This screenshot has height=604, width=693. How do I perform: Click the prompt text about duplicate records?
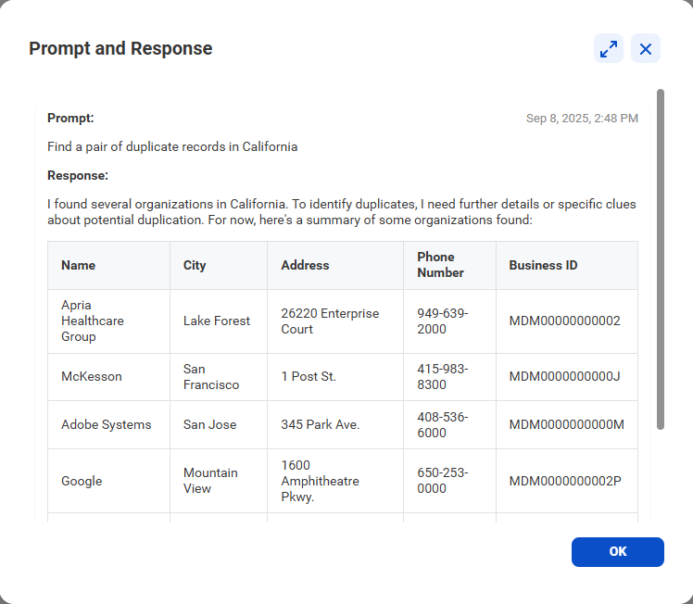point(172,146)
